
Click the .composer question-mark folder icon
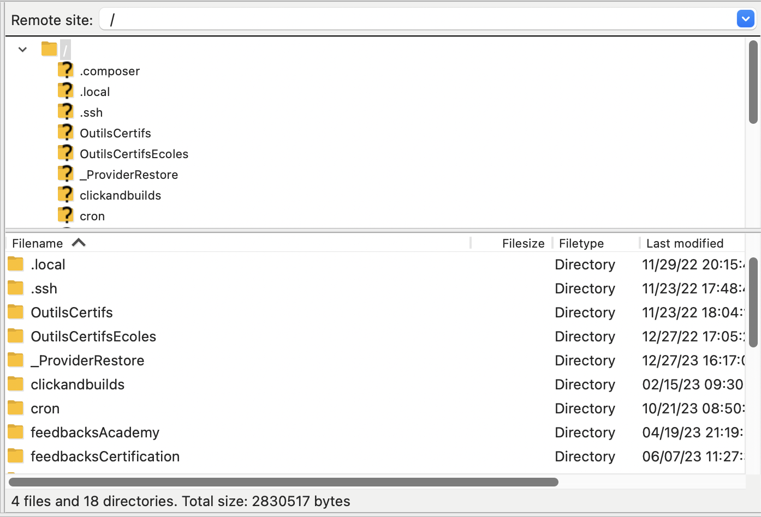tap(65, 69)
